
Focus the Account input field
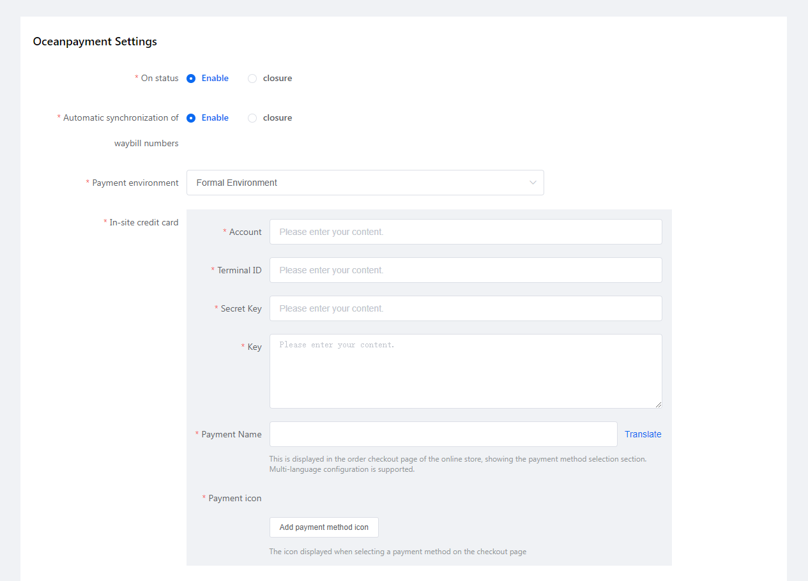pos(466,232)
